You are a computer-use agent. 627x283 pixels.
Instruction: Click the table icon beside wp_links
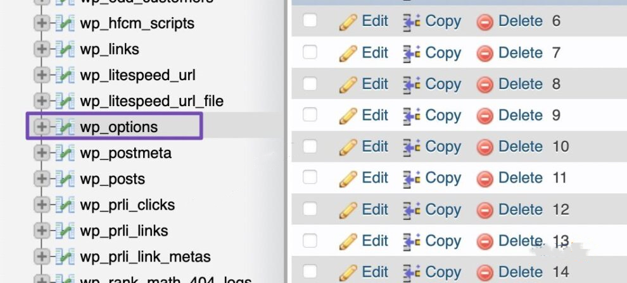coord(65,49)
